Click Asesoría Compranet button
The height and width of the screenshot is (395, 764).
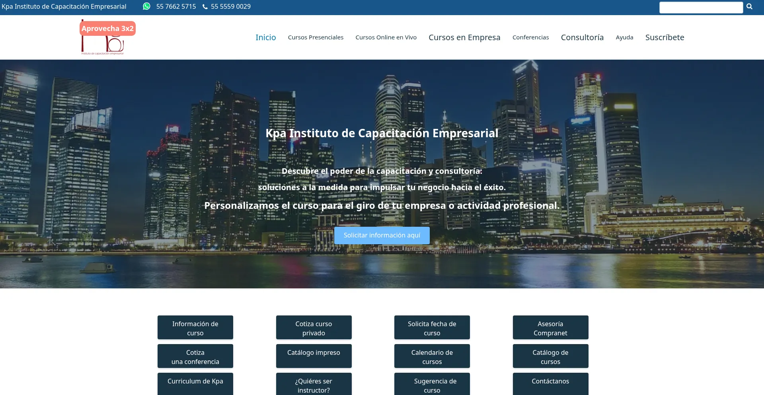[x=550, y=328]
